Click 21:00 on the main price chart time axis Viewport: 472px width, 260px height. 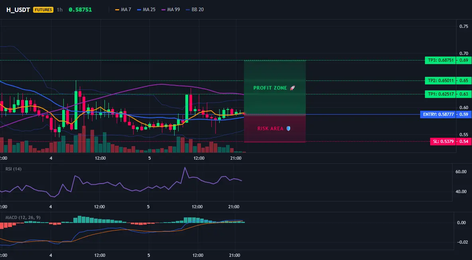[236, 158]
